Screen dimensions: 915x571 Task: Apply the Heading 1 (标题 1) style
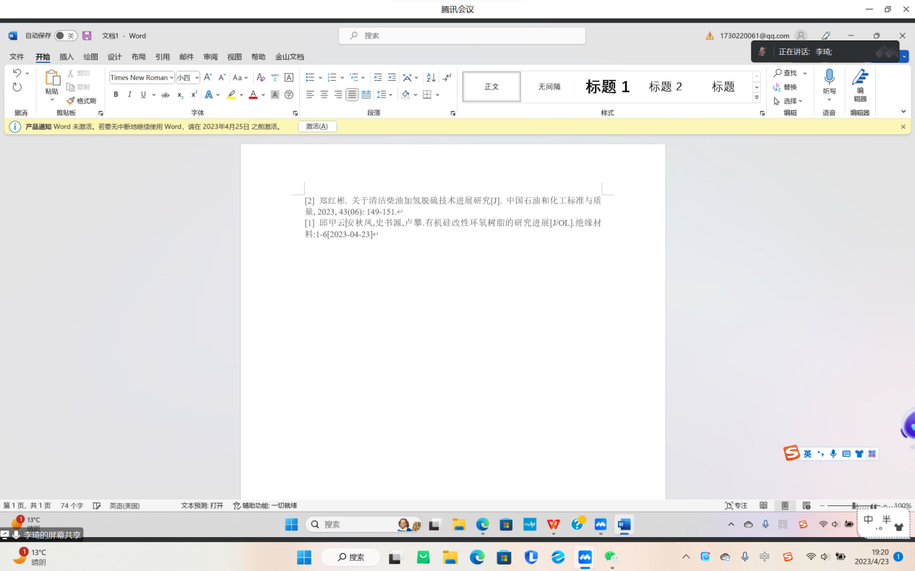607,87
